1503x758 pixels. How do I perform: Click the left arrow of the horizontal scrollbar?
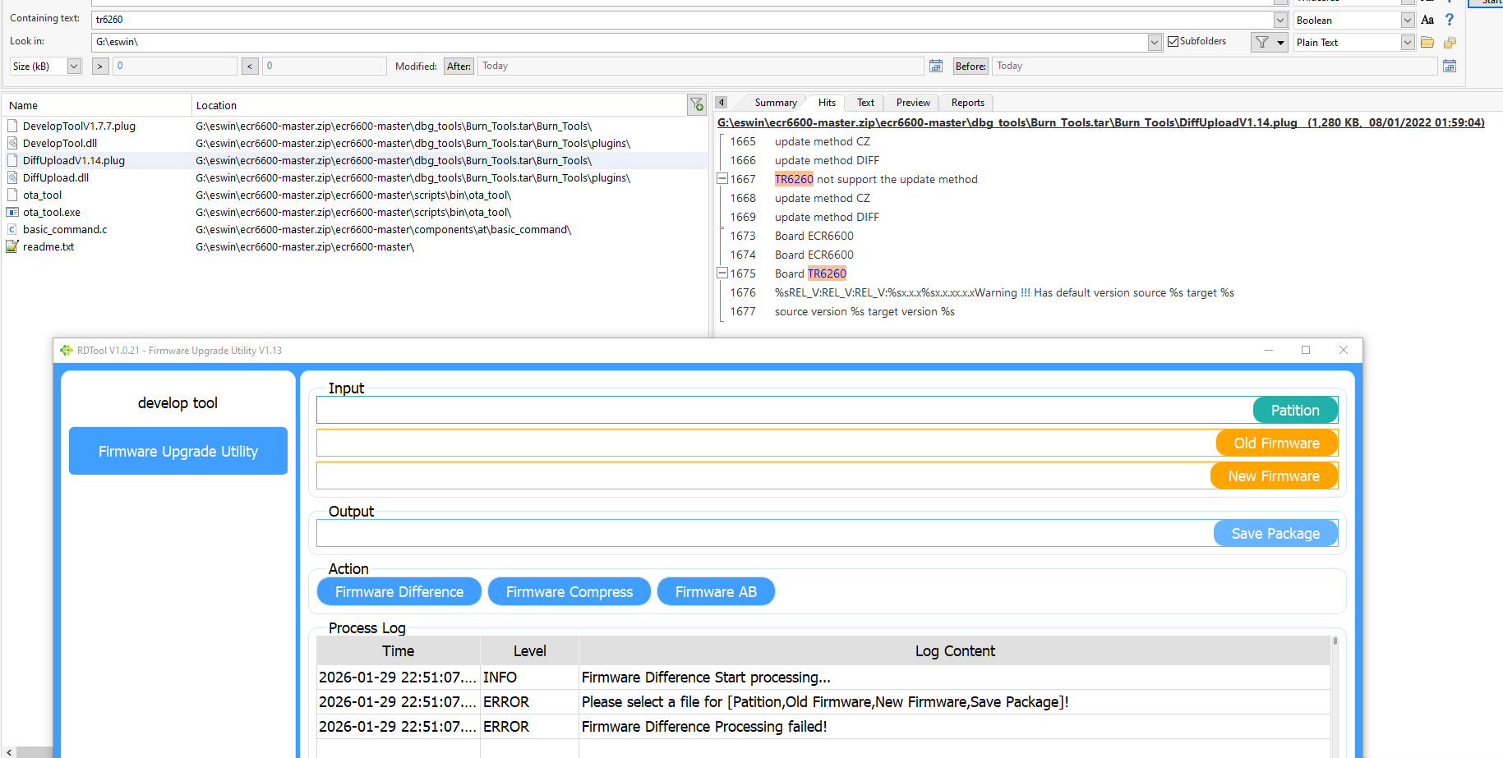(9, 752)
